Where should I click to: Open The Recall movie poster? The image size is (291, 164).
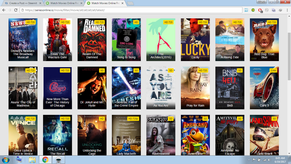(x=58, y=135)
